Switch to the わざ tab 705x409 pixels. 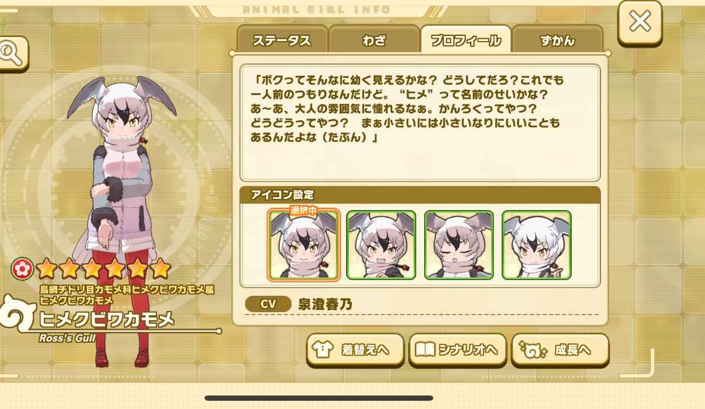click(374, 40)
